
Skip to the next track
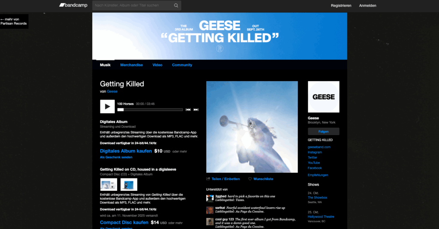click(196, 110)
